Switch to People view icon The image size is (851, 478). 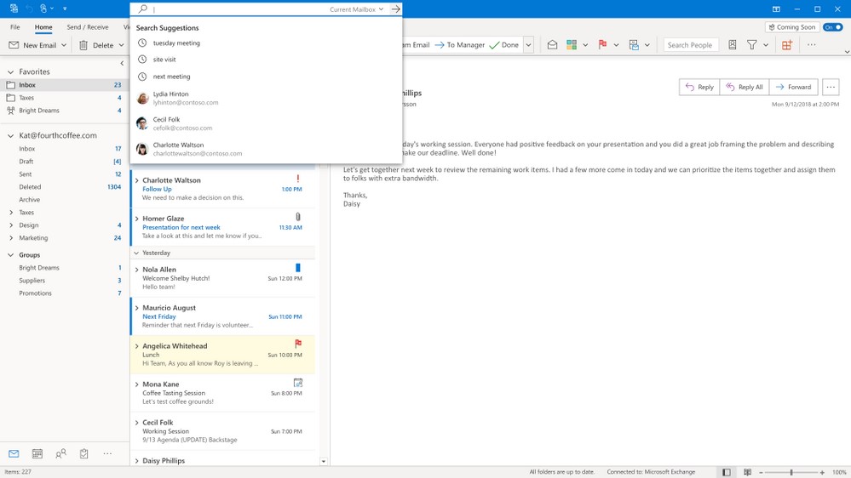coord(60,453)
